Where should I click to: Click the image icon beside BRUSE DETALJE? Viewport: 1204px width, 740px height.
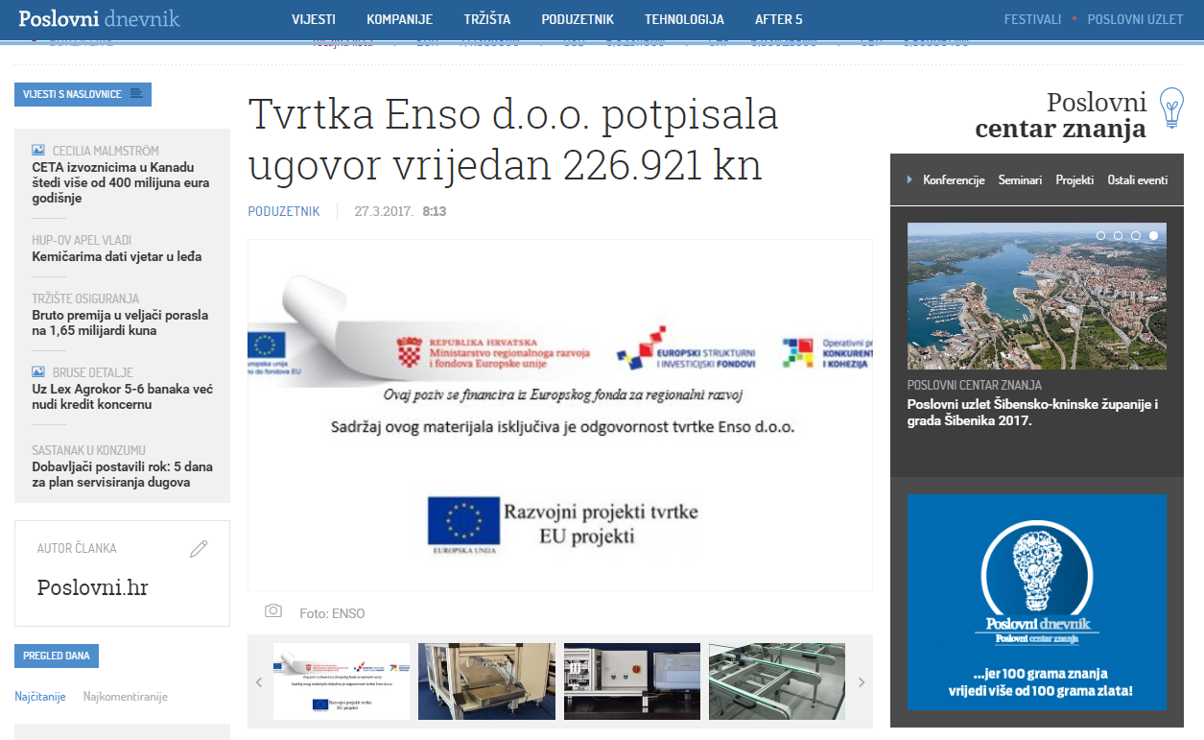point(38,371)
